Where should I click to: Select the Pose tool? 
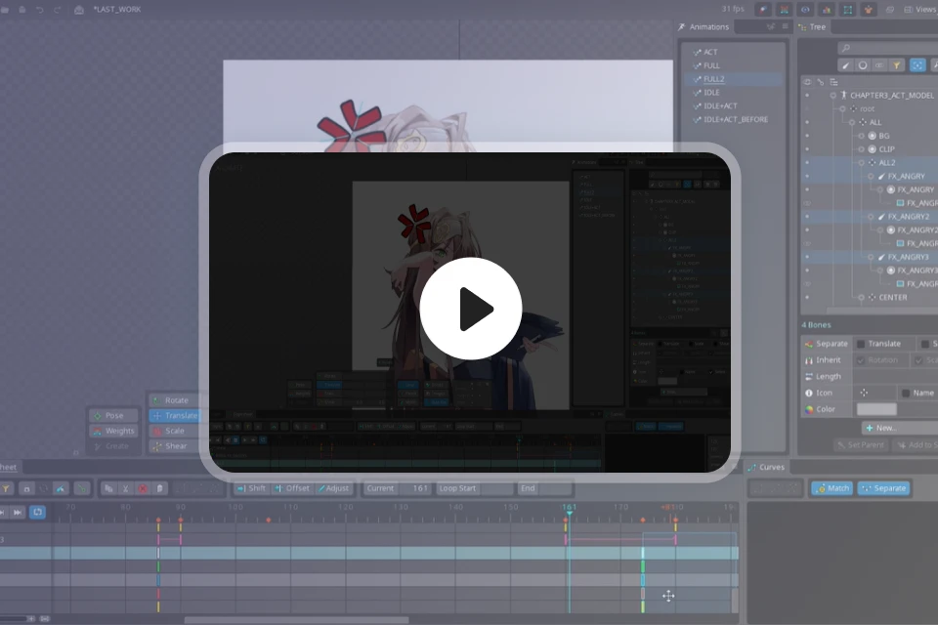click(113, 416)
